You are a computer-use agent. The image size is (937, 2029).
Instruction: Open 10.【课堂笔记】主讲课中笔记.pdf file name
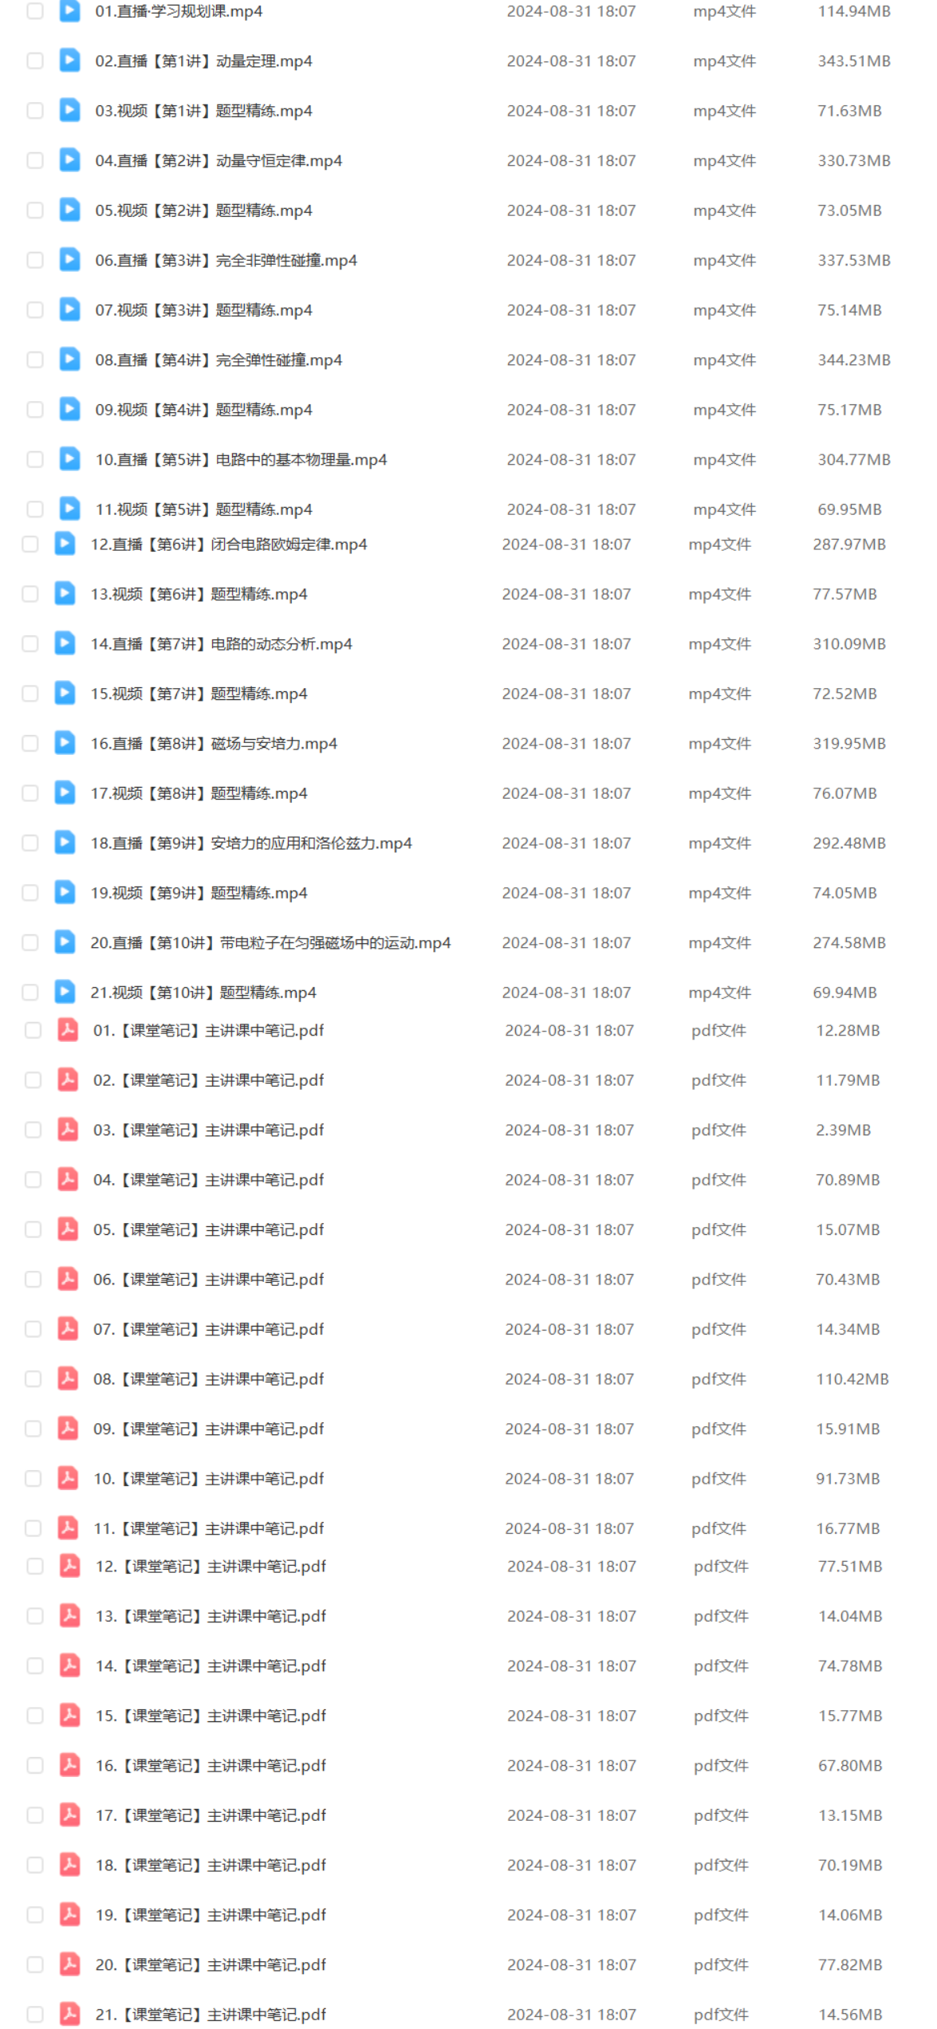[x=209, y=1478]
